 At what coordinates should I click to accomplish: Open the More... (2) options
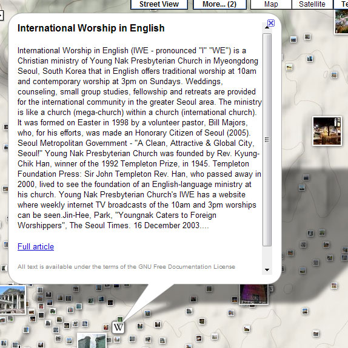pos(219,4)
